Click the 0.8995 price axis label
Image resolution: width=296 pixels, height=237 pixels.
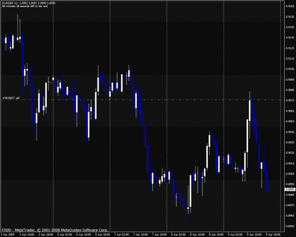290,184
